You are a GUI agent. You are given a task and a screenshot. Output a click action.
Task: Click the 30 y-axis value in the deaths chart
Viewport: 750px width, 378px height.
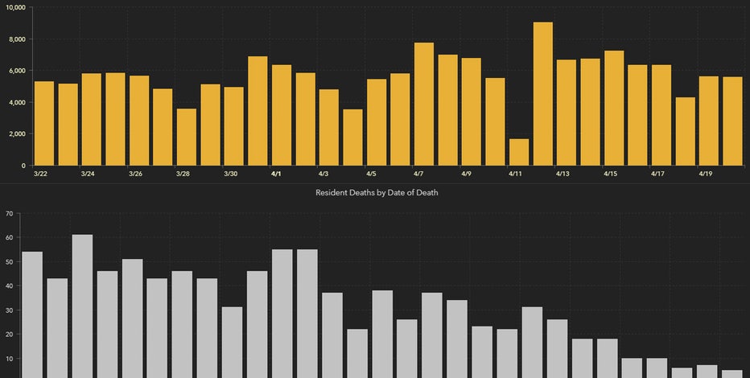point(9,310)
